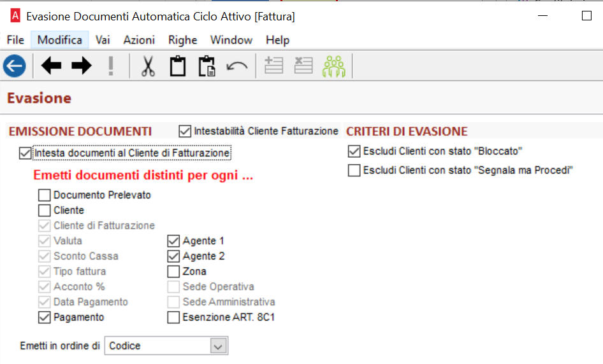Click the disabled Acconto % checkbox
Viewport: 603px width, 364px height.
coord(45,287)
